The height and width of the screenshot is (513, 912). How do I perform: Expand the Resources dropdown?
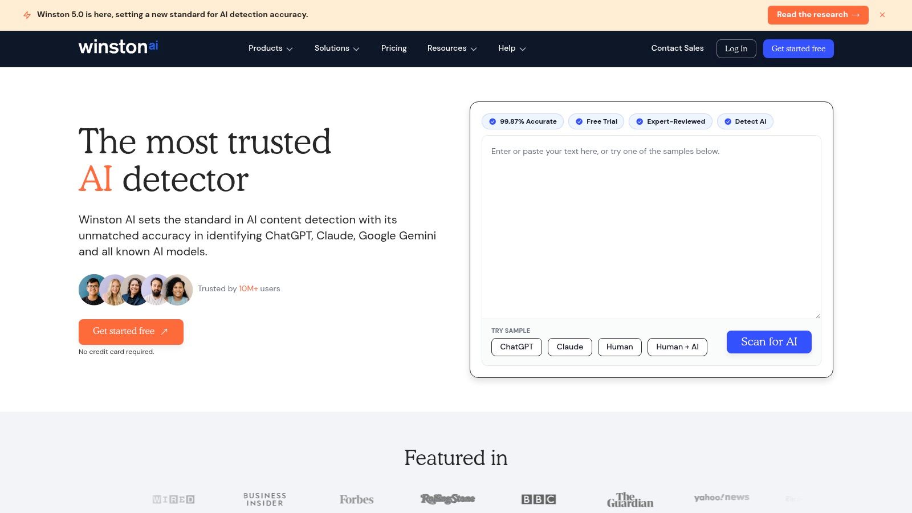click(452, 48)
